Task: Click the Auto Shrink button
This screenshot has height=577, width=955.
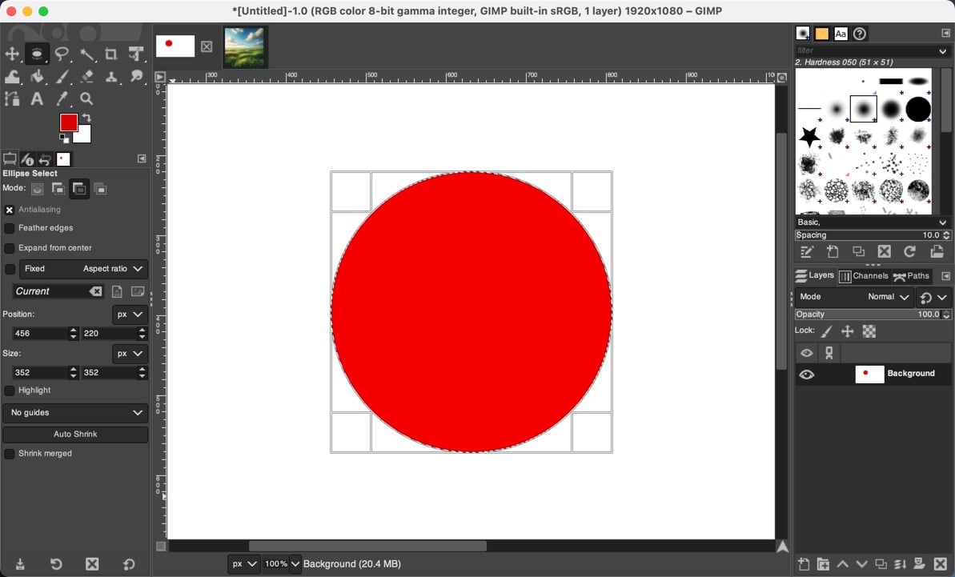Action: [75, 435]
